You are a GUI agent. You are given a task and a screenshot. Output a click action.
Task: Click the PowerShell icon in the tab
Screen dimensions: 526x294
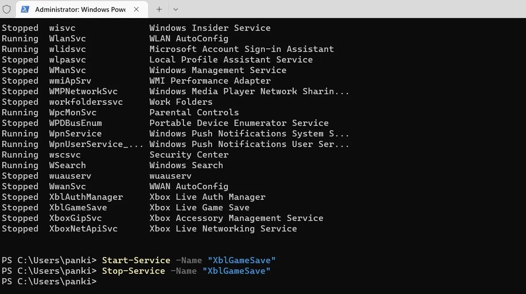(x=26, y=9)
